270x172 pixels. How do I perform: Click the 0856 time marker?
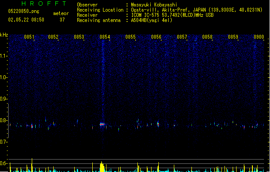(x=156, y=37)
